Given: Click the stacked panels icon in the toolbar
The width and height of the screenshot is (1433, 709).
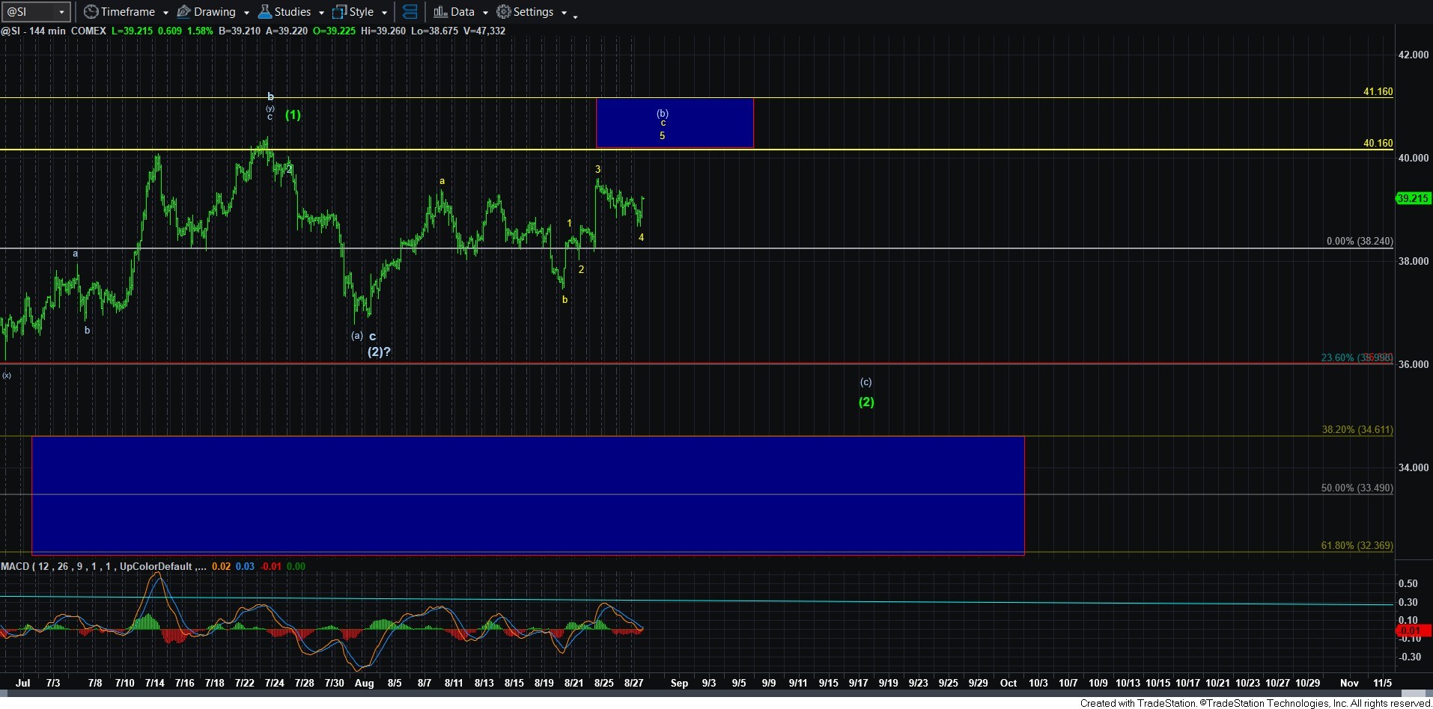Looking at the screenshot, I should click(x=410, y=12).
